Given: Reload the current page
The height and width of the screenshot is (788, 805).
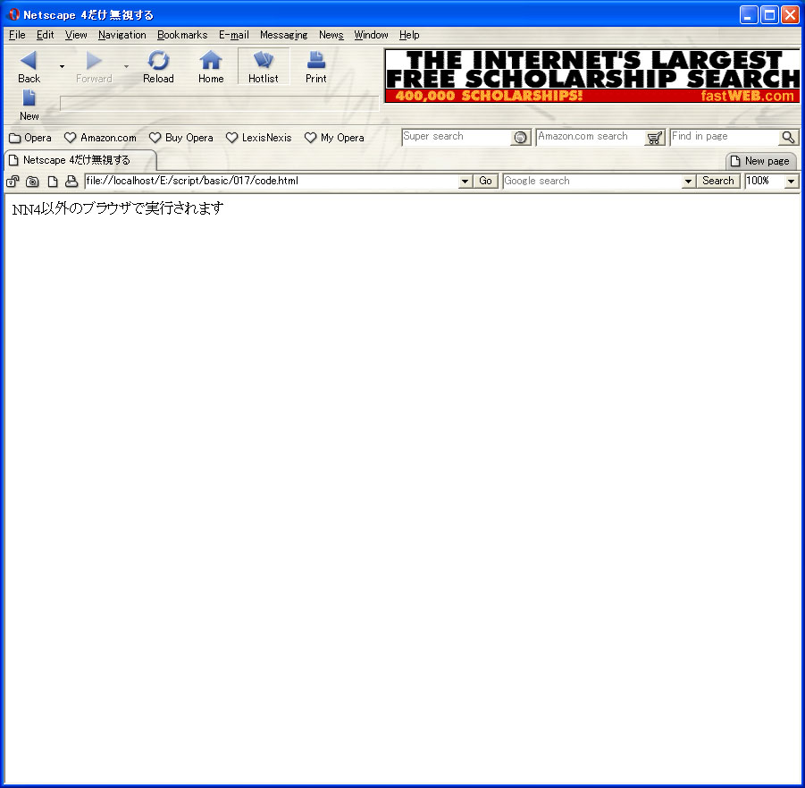Looking at the screenshot, I should [158, 67].
